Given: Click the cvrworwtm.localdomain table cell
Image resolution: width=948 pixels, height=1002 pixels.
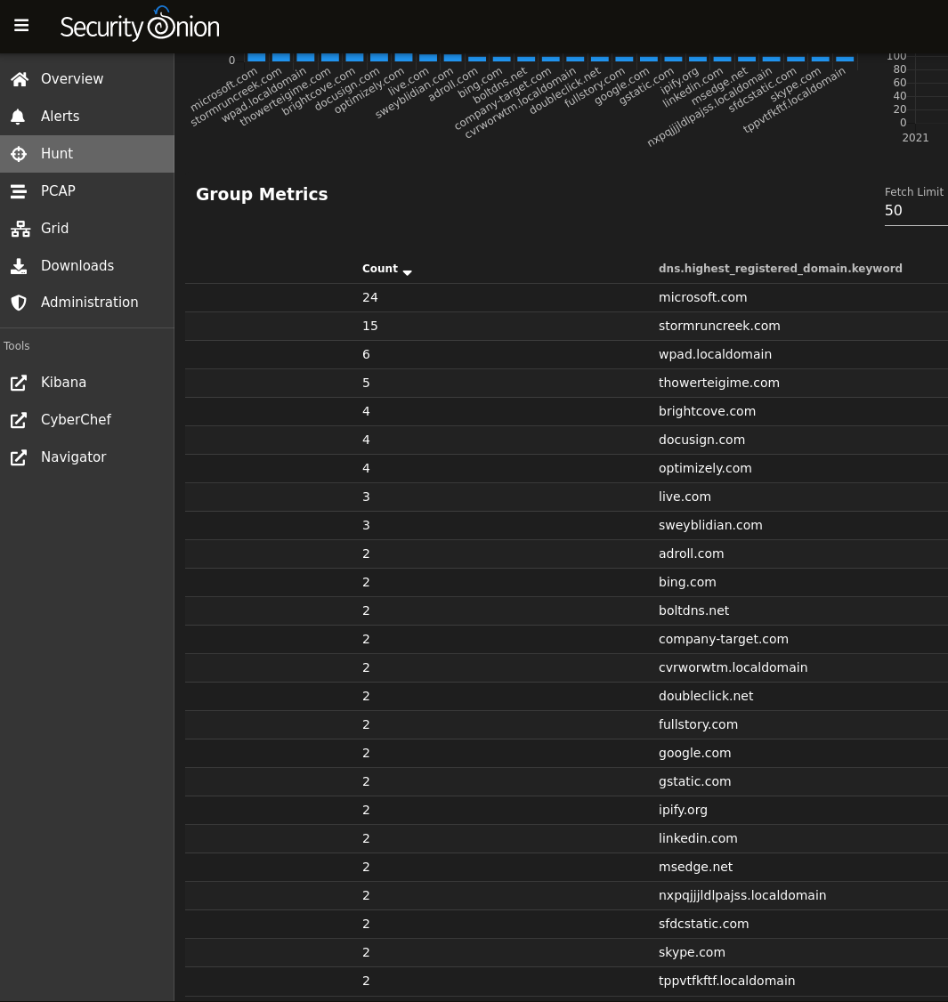Looking at the screenshot, I should [x=733, y=667].
